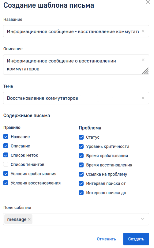Image resolution: width=154 pixels, height=248 pixels.
Task: Open the Поля события multi-select field
Action: 76,219
